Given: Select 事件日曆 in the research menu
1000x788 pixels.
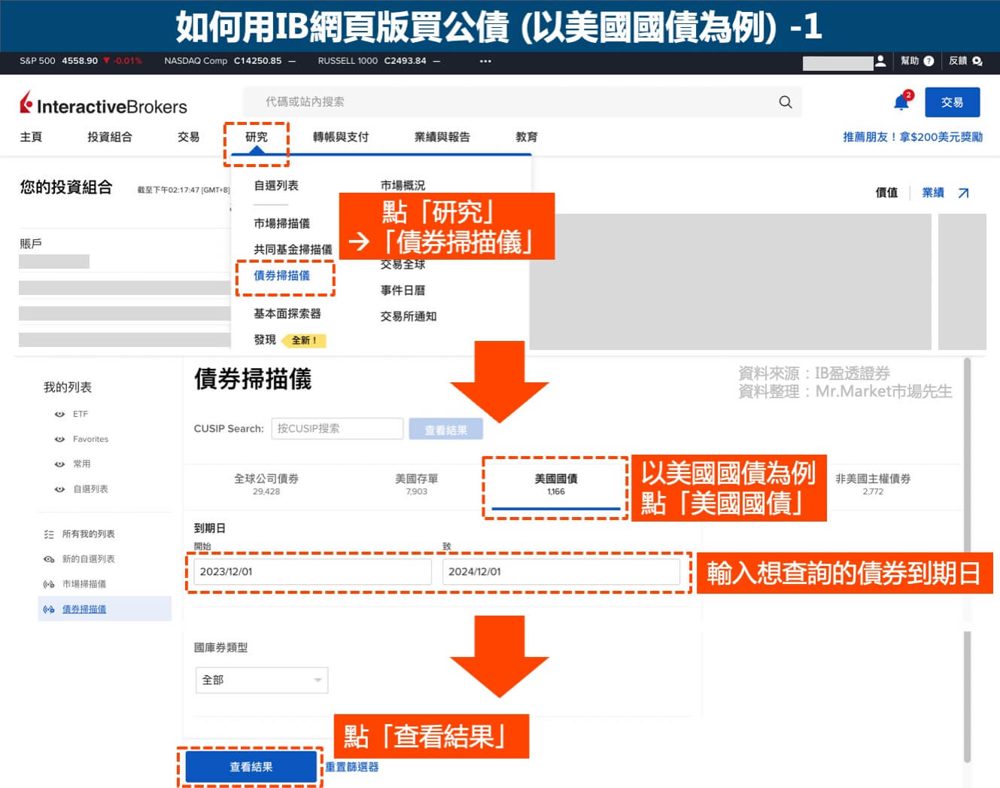Looking at the screenshot, I should [403, 290].
